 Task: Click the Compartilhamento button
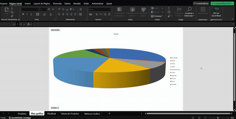point(222,4)
